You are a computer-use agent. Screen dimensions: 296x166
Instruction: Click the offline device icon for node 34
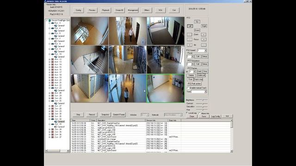(x=53, y=130)
